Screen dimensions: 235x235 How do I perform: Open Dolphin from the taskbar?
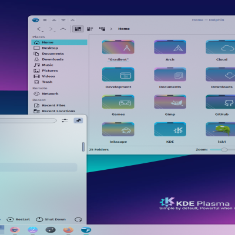(86, 230)
